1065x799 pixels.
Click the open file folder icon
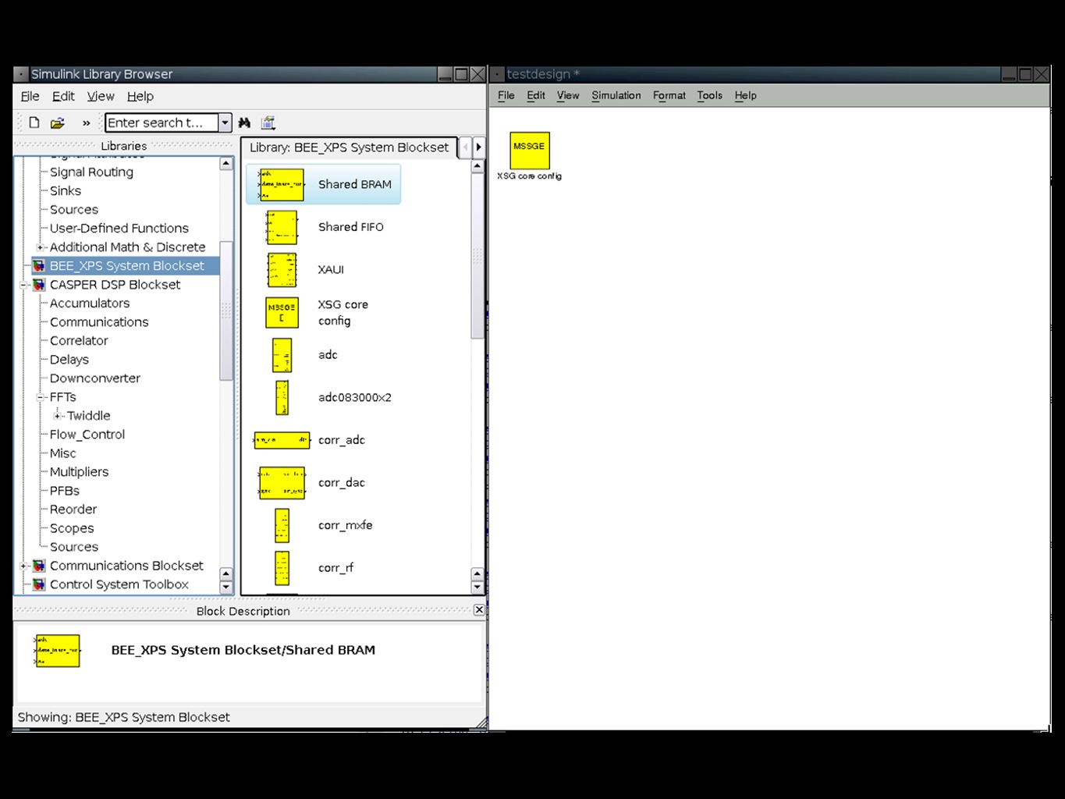[58, 123]
